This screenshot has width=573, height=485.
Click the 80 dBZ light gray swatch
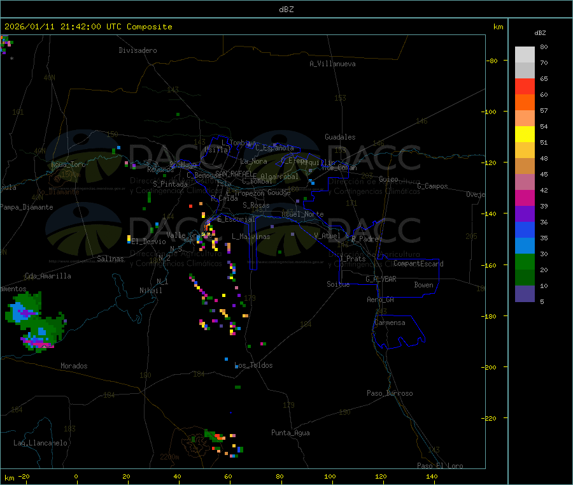point(525,55)
